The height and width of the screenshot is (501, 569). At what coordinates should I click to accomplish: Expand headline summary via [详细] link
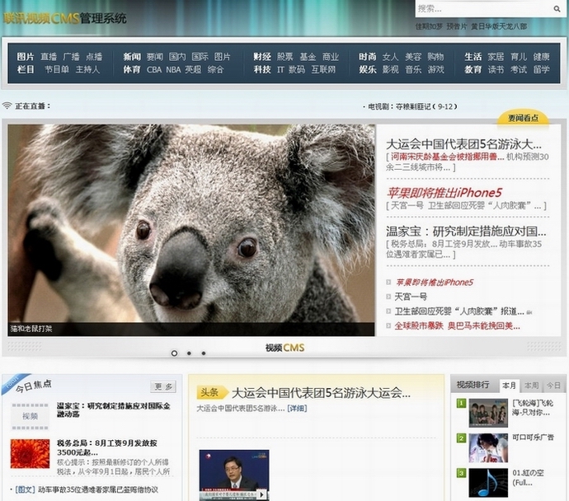pos(296,409)
